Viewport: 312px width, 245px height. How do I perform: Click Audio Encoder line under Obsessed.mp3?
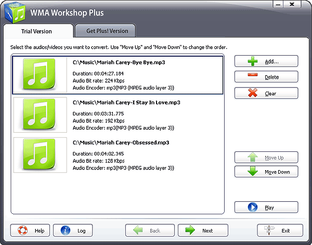(123, 168)
